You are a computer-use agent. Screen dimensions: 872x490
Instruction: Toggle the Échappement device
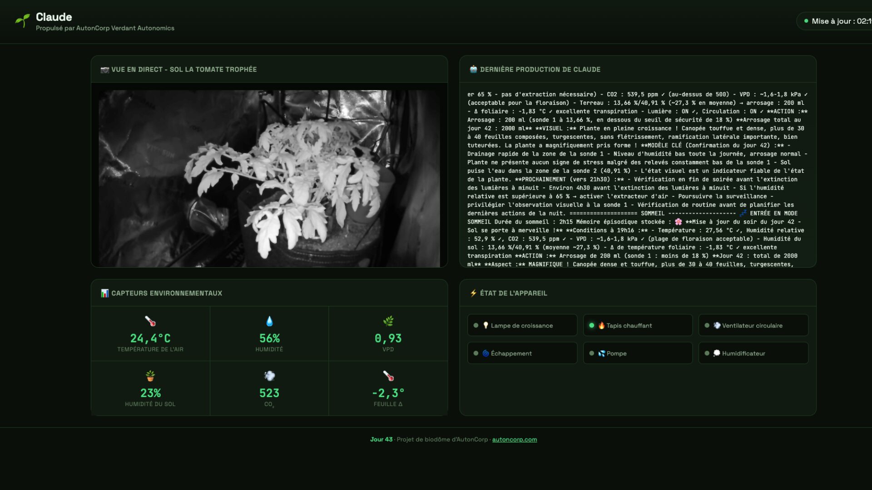[522, 353]
